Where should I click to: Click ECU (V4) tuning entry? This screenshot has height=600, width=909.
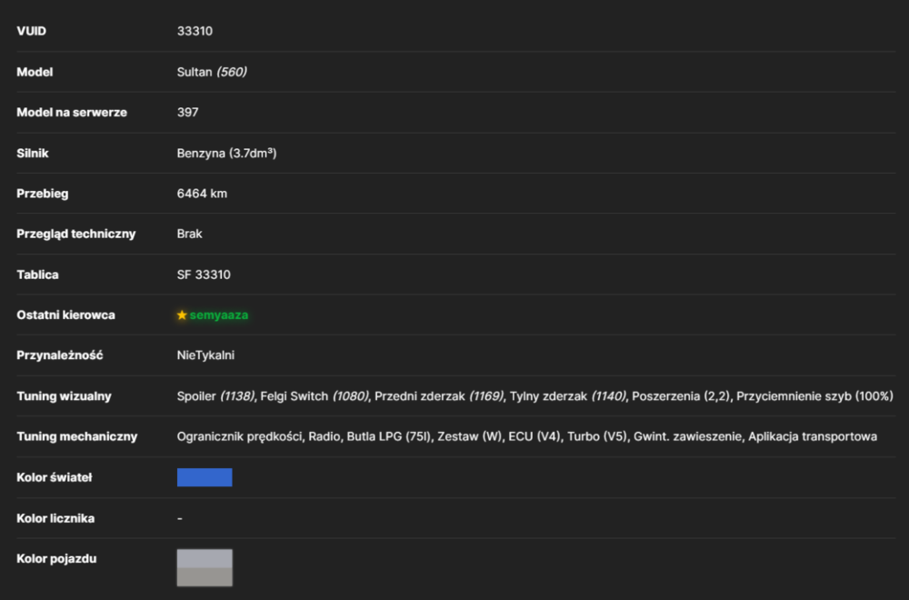coord(535,436)
